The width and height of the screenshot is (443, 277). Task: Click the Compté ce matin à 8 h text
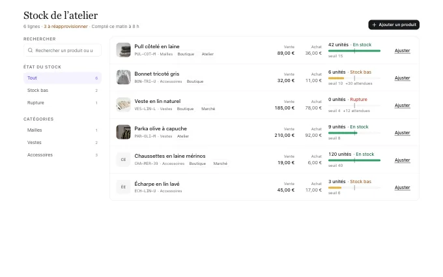[x=115, y=27]
